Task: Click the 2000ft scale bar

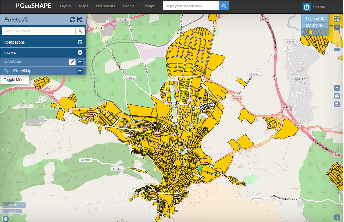Action: pos(14,205)
